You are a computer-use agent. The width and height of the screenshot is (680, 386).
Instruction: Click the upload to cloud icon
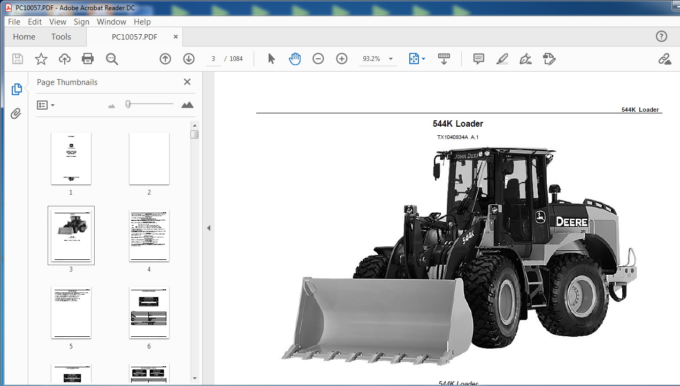(65, 59)
